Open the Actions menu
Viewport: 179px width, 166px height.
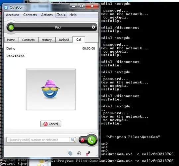tap(47, 15)
